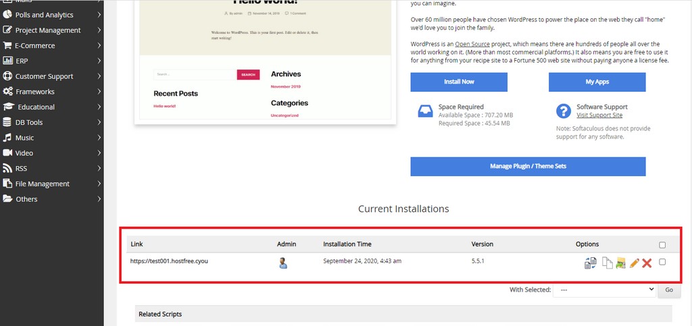Open Project Management in the sidebar
Image resolution: width=692 pixels, height=326 pixels.
(x=52, y=30)
